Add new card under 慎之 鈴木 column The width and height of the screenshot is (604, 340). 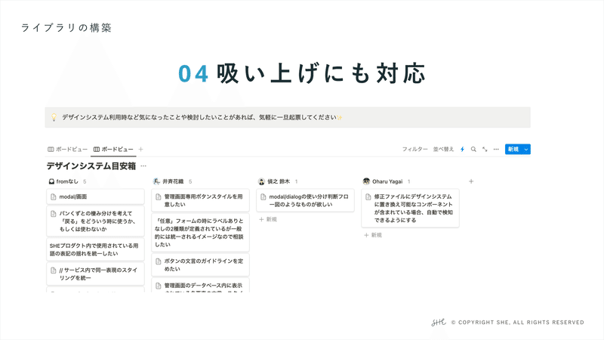268,219
